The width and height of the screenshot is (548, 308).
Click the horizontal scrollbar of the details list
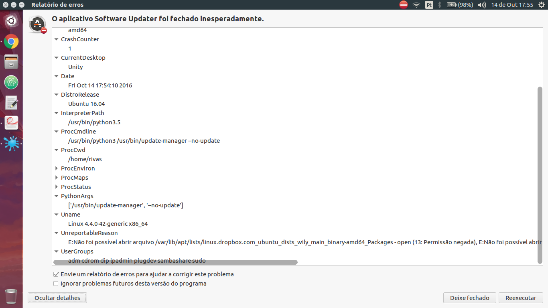(x=175, y=262)
